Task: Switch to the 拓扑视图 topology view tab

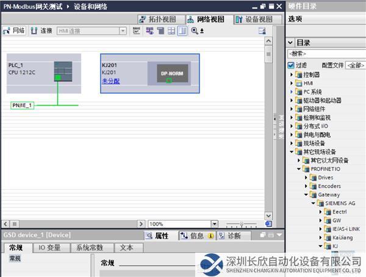Action: tap(160, 20)
